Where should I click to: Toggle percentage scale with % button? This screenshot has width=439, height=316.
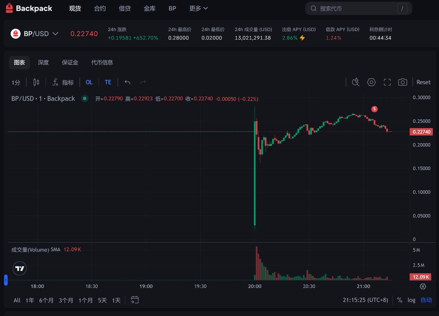pyautogui.click(x=400, y=300)
